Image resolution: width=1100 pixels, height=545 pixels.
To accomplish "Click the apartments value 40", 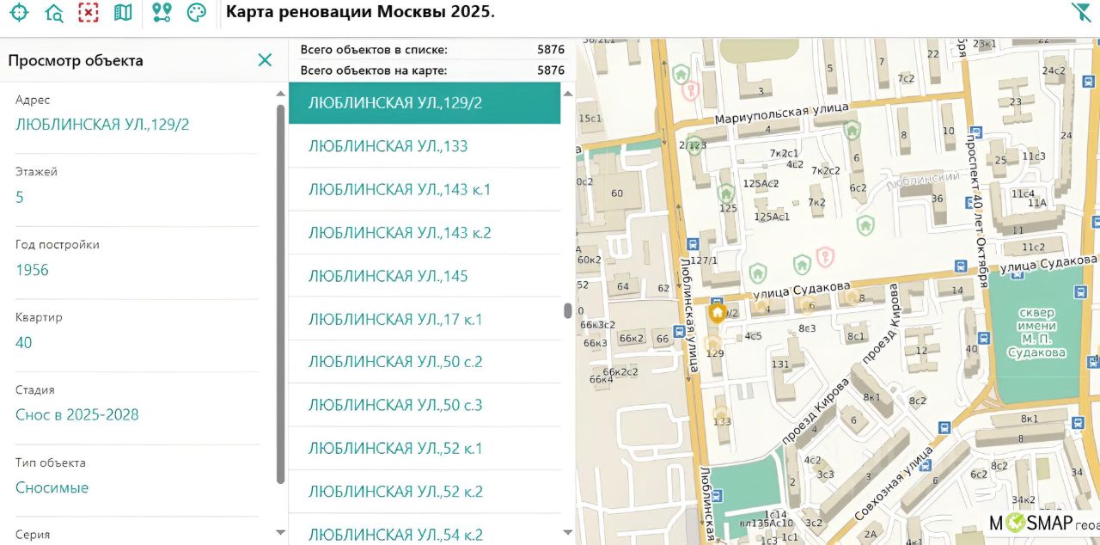I will coord(24,343).
